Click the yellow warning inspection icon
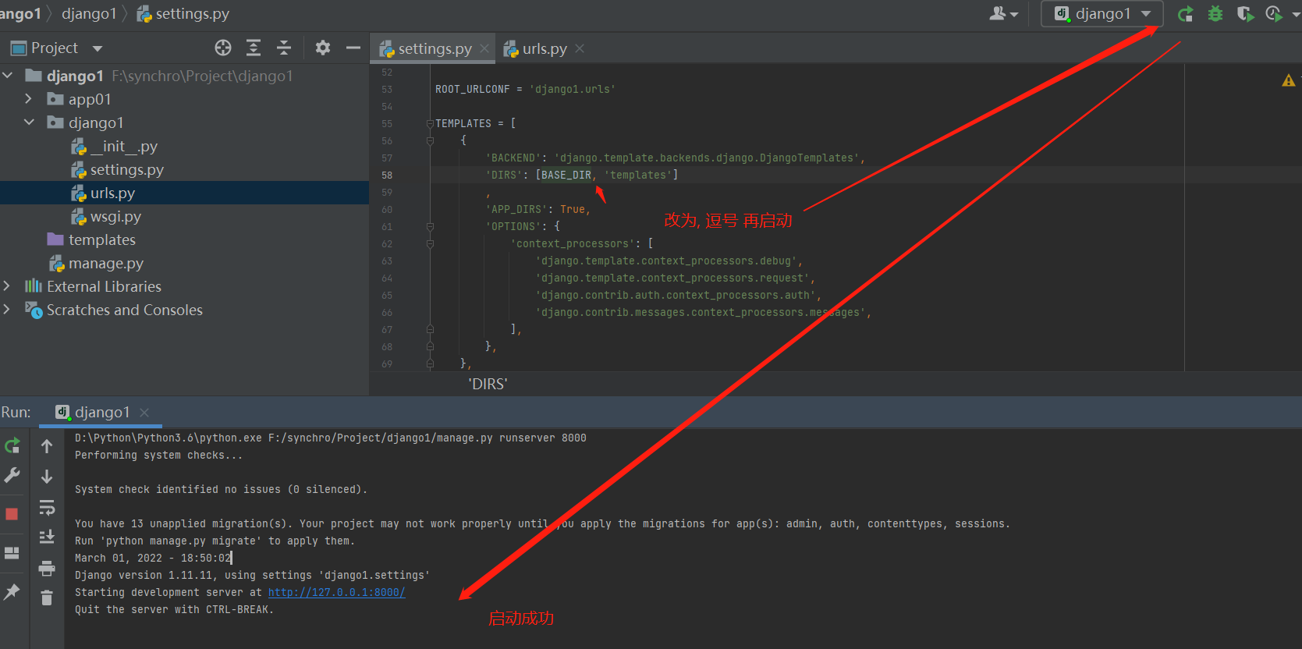 1288,80
